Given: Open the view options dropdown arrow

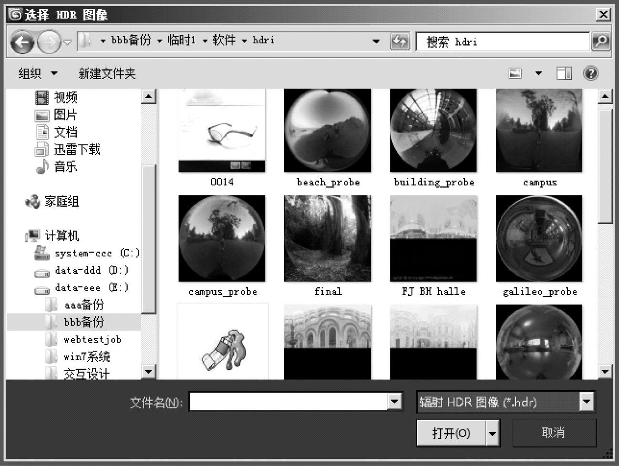Looking at the screenshot, I should click(538, 73).
